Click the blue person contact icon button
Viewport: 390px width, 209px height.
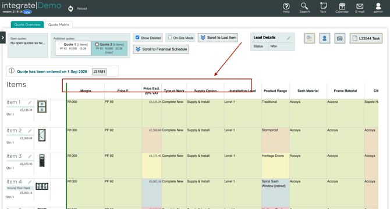point(325,38)
